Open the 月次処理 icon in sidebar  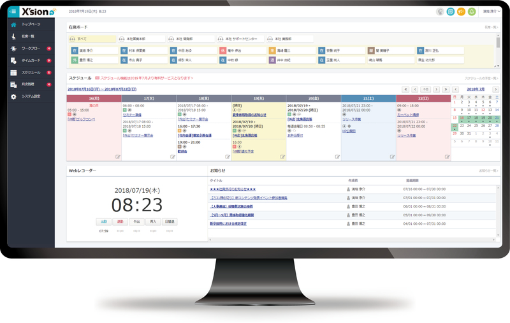coord(13,85)
